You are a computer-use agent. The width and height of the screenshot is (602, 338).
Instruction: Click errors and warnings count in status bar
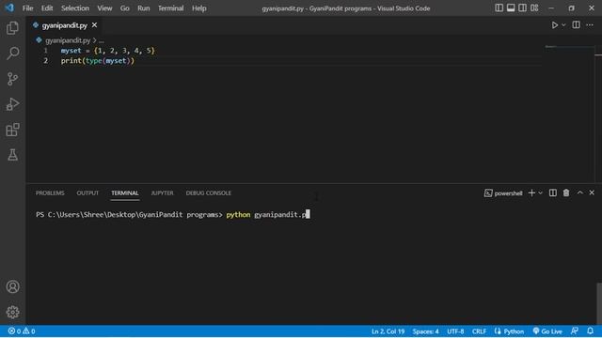click(22, 331)
